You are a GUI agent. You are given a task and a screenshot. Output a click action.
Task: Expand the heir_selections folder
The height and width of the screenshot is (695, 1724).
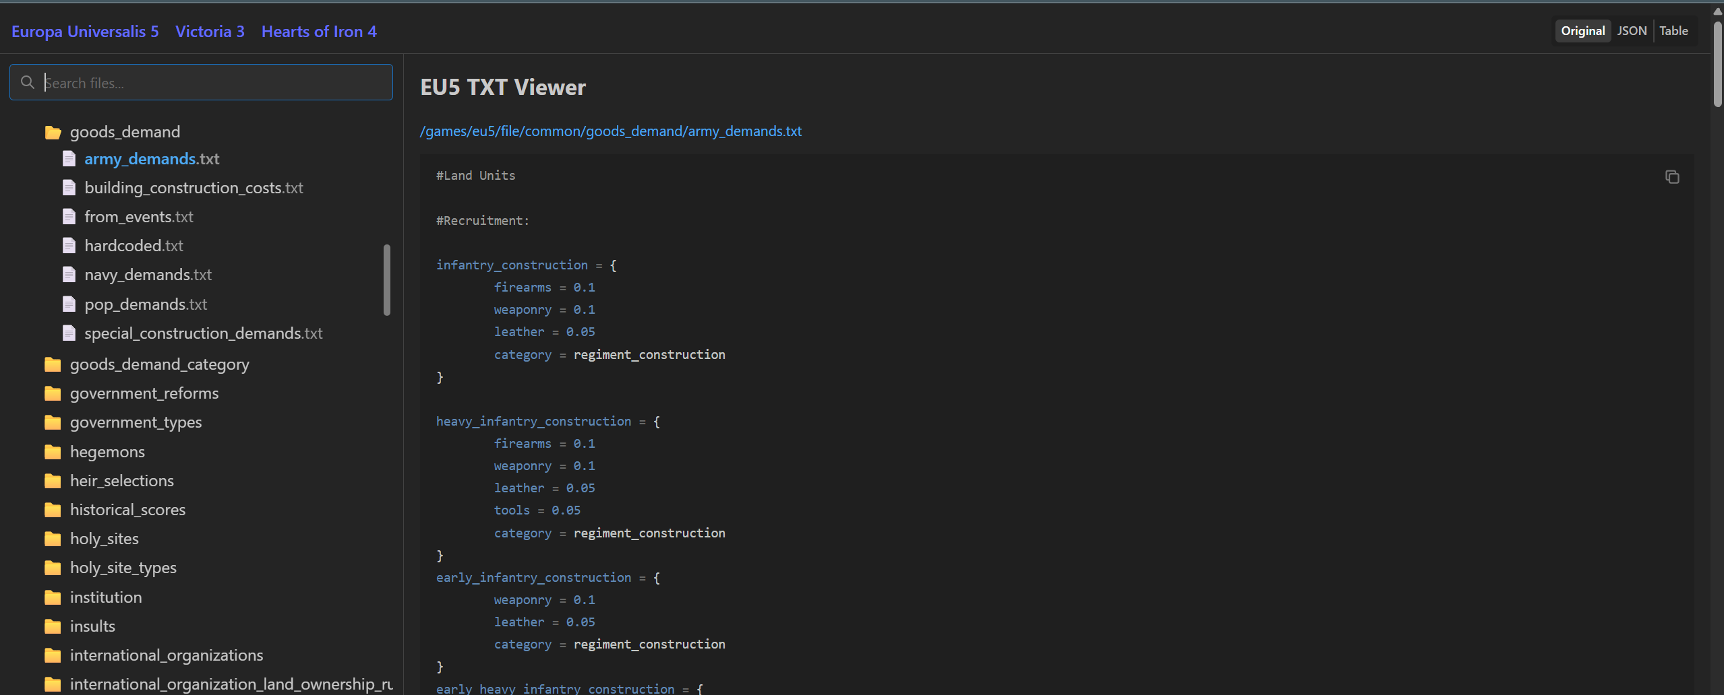click(x=122, y=481)
